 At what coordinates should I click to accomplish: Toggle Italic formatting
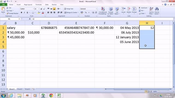[x=24, y=13]
